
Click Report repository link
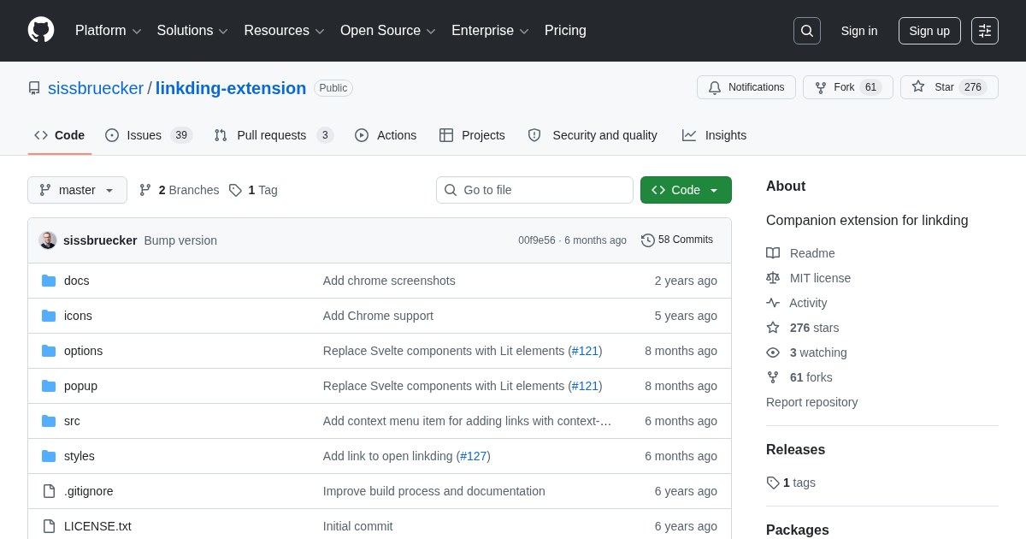pos(811,402)
